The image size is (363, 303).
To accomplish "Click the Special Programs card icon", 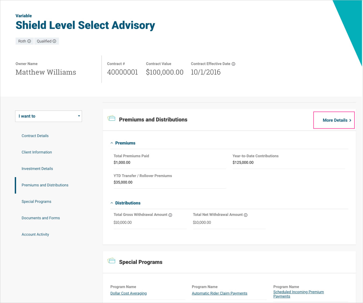I will (x=111, y=261).
